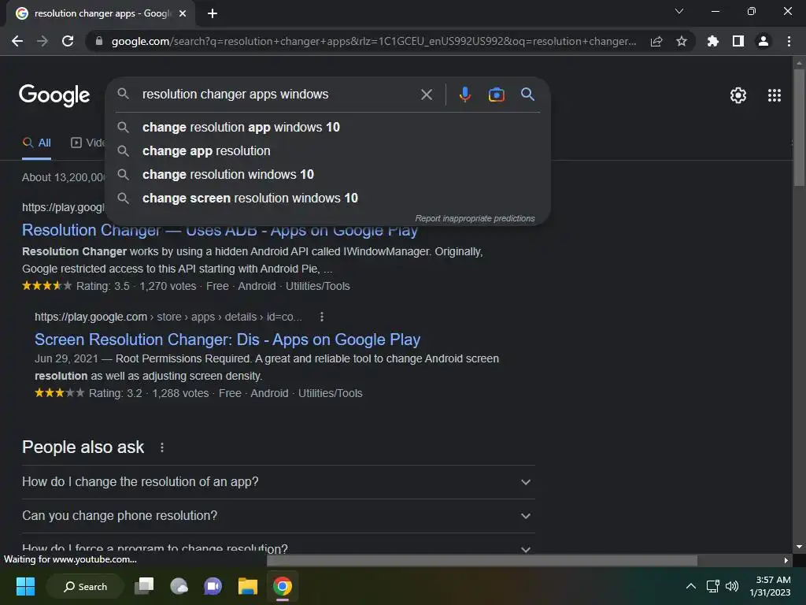Open play.google.com store apps breadcrumb
The height and width of the screenshot is (605, 806).
coord(168,317)
